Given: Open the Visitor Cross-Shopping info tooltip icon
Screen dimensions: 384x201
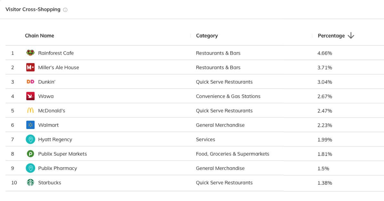Looking at the screenshot, I should 65,10.
